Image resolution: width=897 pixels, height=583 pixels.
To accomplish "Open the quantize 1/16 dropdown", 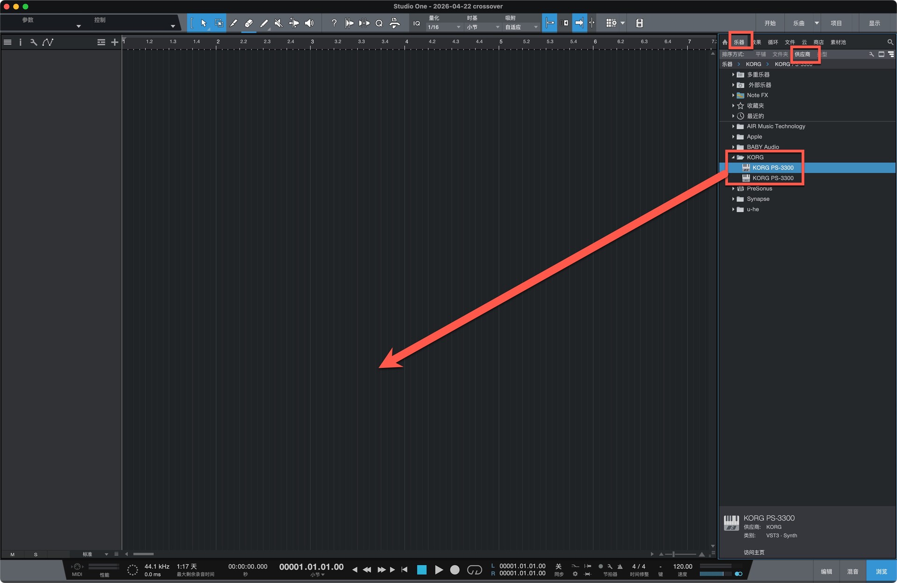I will point(444,27).
